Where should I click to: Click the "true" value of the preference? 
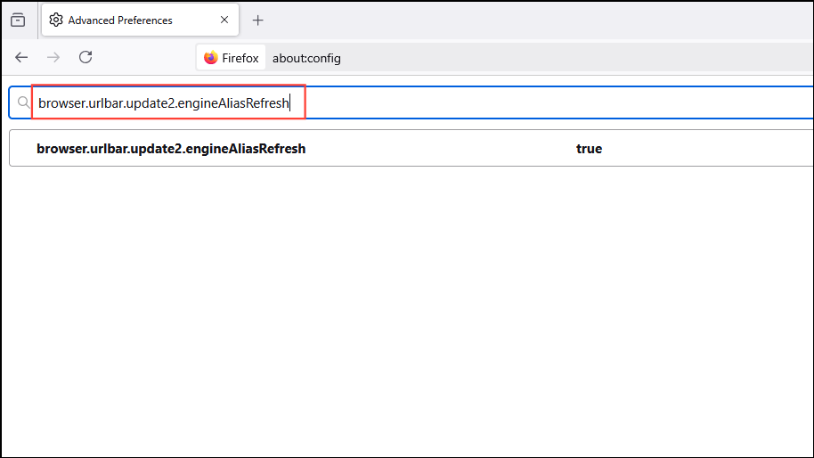point(589,149)
